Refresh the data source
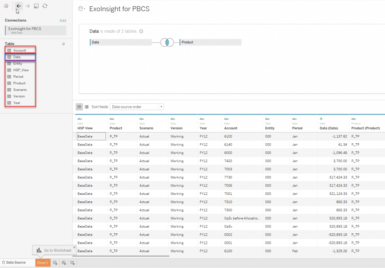The height and width of the screenshot is (268, 385). (x=45, y=6)
